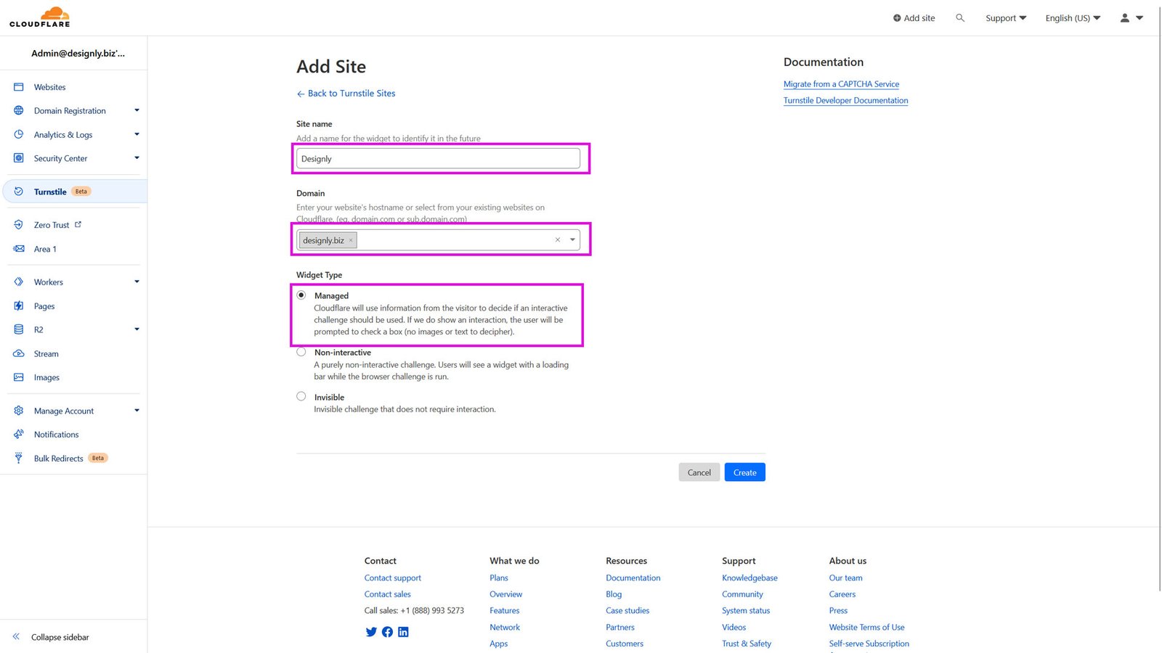Follow the Back to Turnstile Sites link

[351, 94]
